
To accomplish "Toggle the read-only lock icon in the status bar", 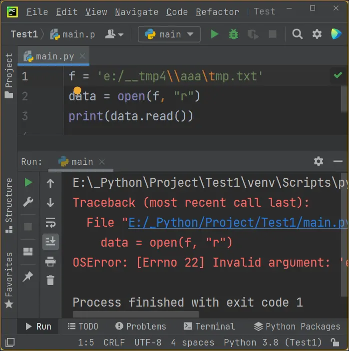I will 335,343.
